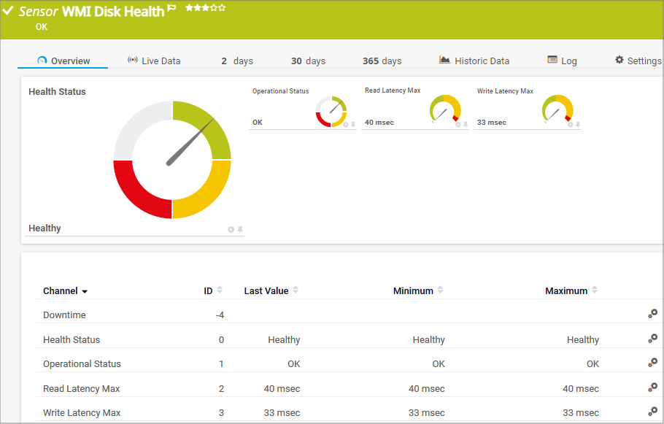Screen dimensions: 664x424
Task: Open the 30 days graph tab
Action: pos(308,61)
